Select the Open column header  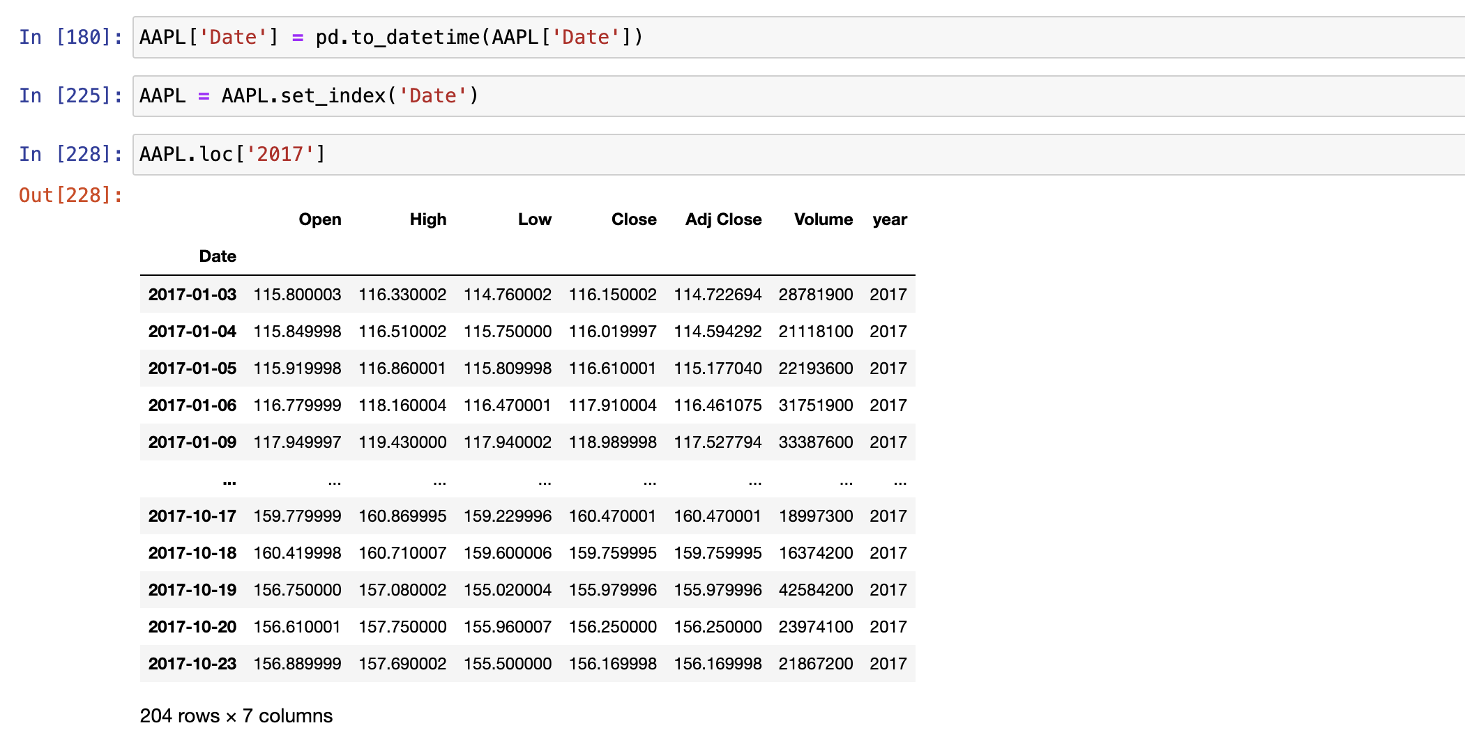click(x=320, y=219)
